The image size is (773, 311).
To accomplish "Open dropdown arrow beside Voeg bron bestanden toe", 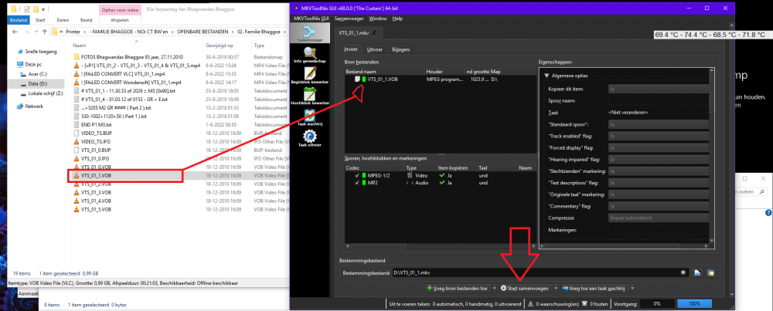I will pyautogui.click(x=493, y=289).
